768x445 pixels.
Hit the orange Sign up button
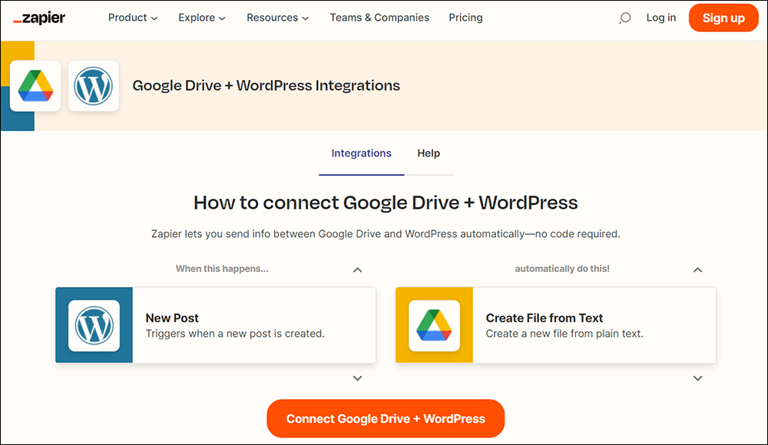click(723, 18)
